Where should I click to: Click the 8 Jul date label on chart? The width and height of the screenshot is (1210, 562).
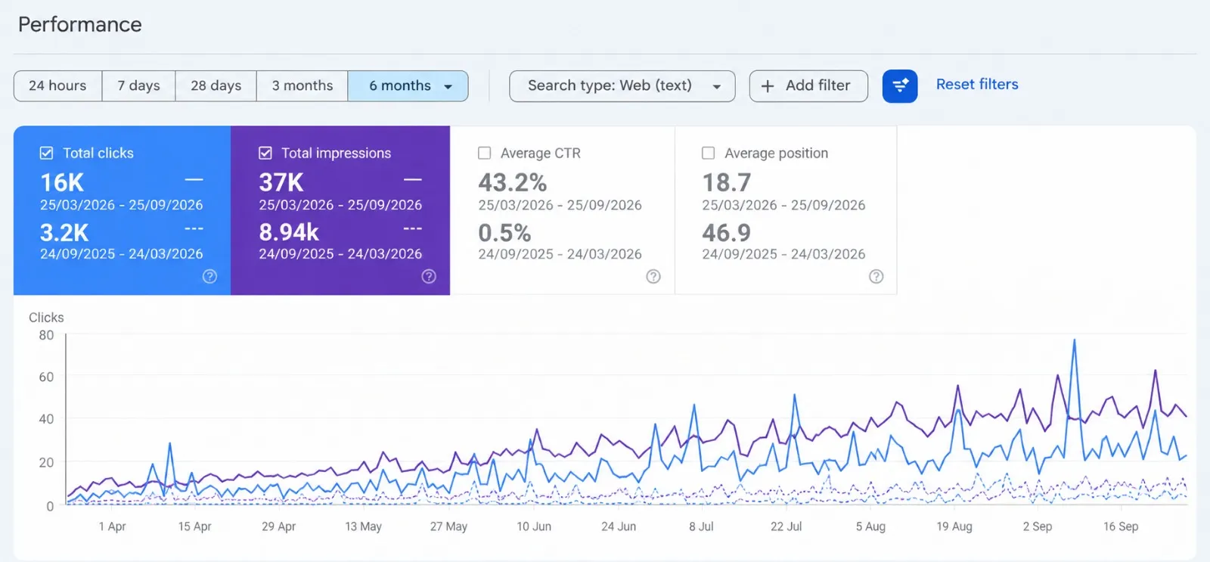click(701, 526)
